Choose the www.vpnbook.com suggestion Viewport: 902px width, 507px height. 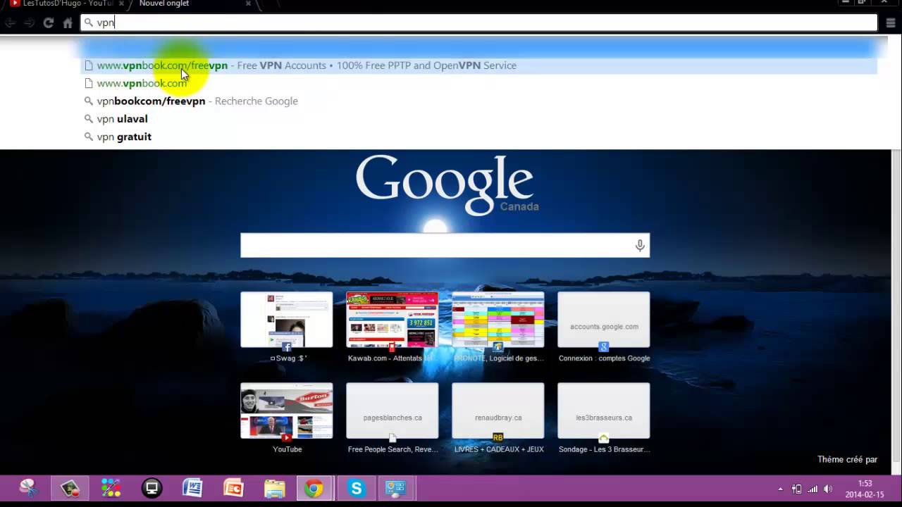tap(479, 83)
